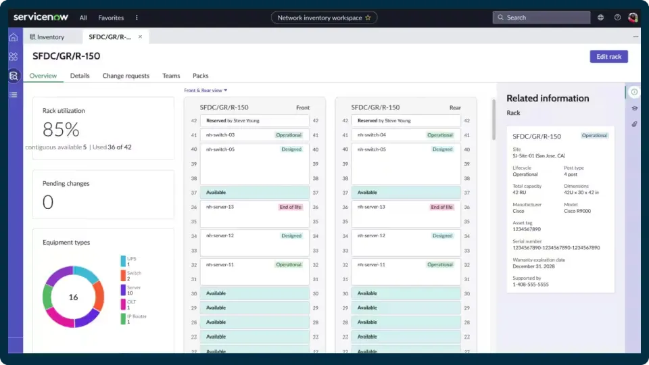Click Available slot 30 in Rear rack
Viewport: 649px width, 365px height.
pyautogui.click(x=406, y=293)
